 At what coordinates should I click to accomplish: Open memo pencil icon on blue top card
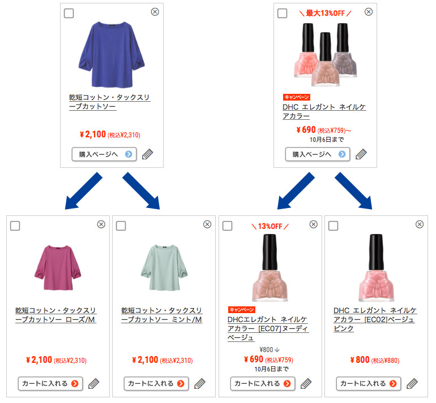click(147, 154)
